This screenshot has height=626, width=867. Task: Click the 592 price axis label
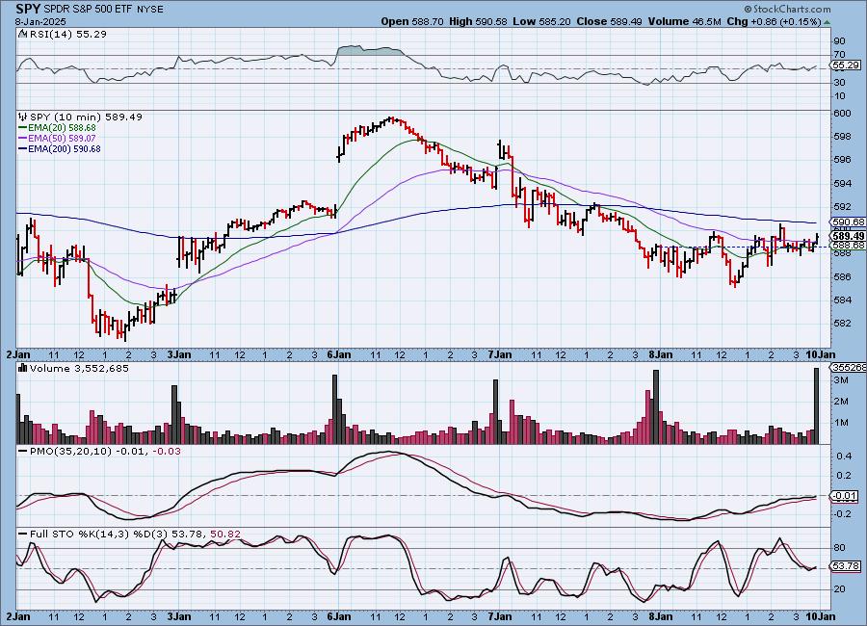[x=842, y=207]
